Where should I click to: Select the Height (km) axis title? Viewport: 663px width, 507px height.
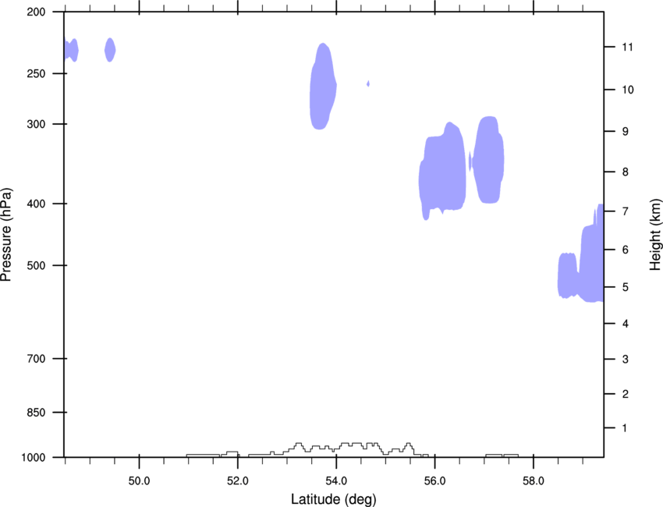(655, 235)
